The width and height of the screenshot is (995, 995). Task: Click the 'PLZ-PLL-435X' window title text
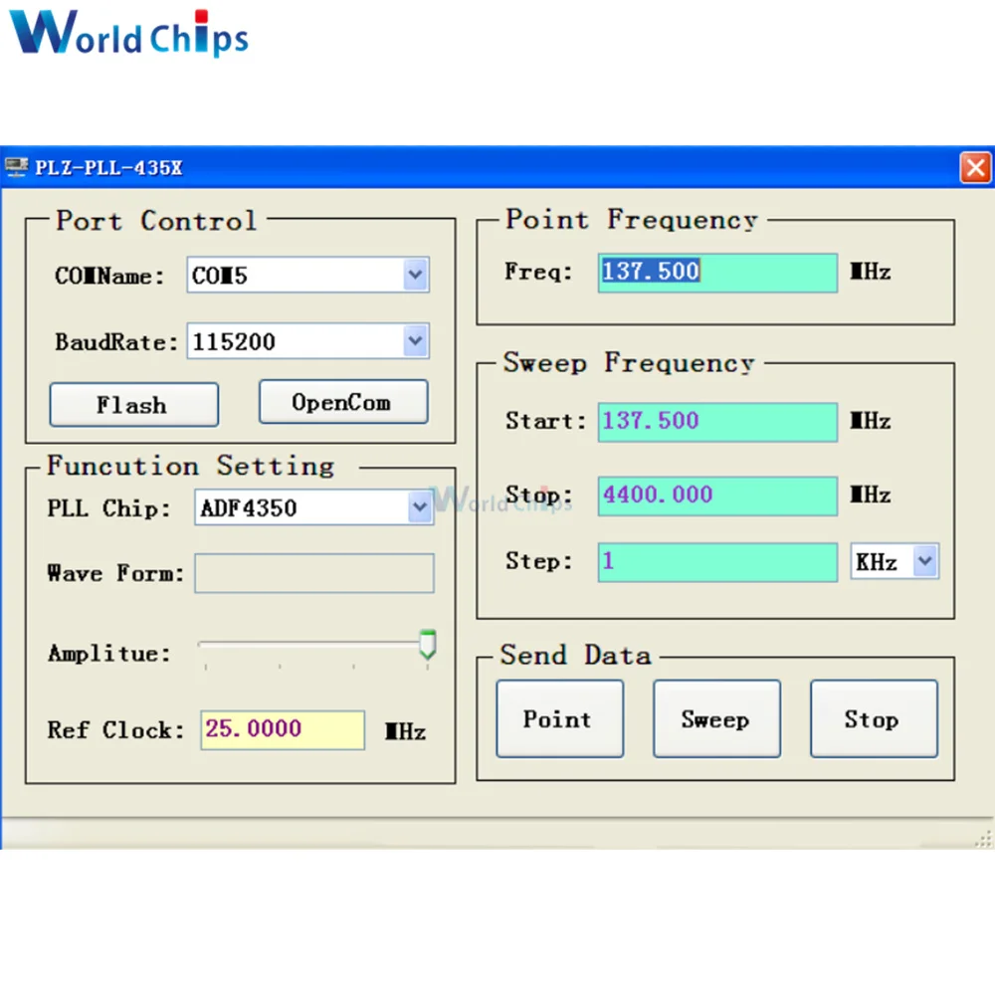[108, 167]
